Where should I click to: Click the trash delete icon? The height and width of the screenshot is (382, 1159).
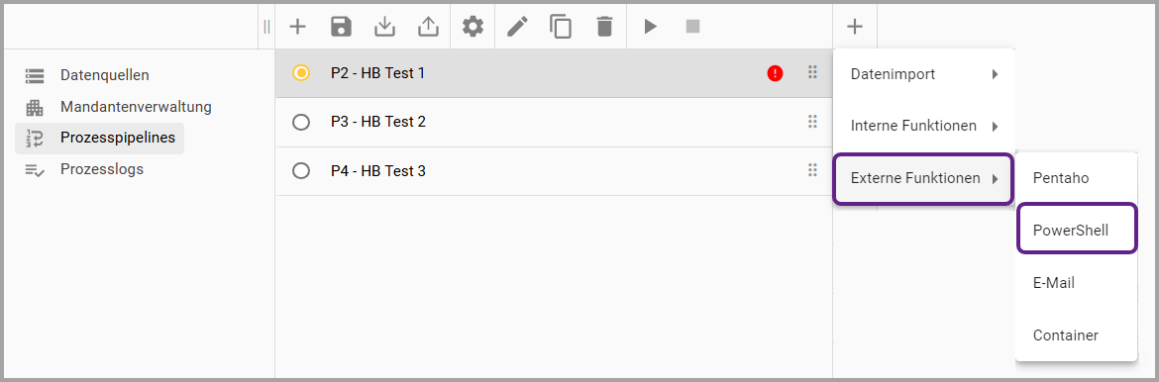tap(604, 27)
